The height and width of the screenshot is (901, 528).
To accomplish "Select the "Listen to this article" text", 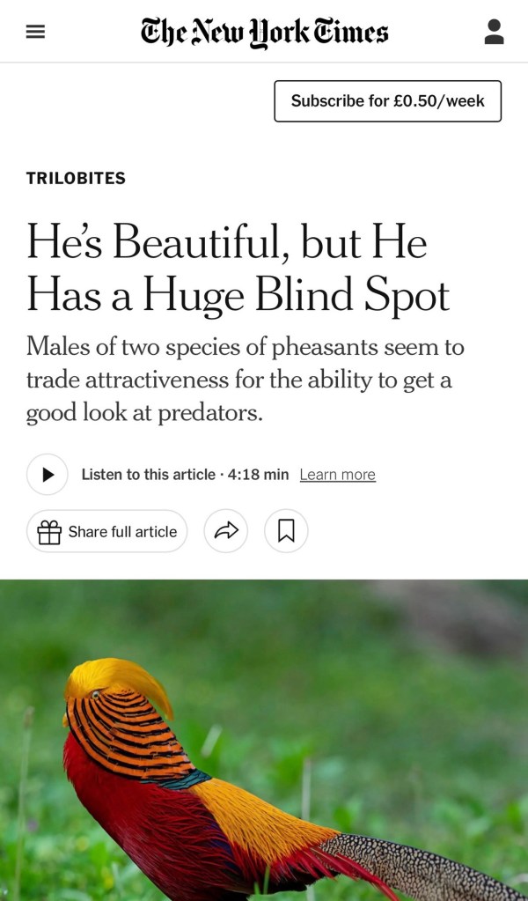I will pyautogui.click(x=148, y=475).
